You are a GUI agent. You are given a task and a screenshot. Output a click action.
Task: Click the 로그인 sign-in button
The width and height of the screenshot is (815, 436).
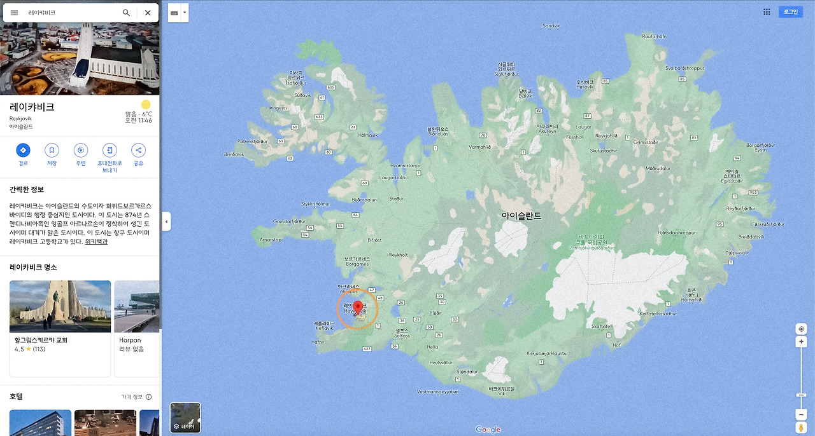tap(790, 12)
